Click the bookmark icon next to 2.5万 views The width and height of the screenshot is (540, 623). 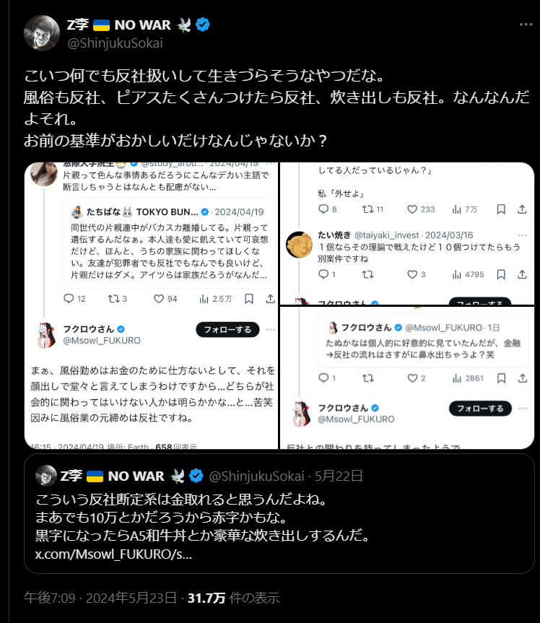click(x=249, y=298)
